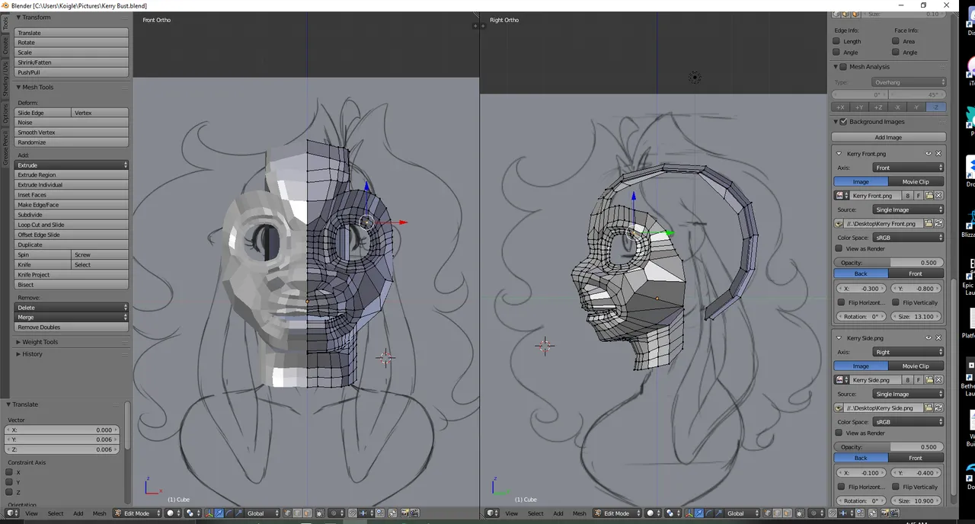Open the file browser for Kerry Front.png path
The image size is (975, 524).
coord(929,223)
